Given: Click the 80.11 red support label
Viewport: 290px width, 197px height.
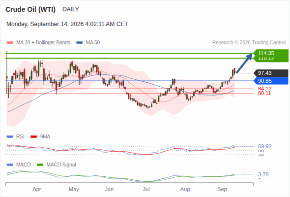Looking at the screenshot, I should click(264, 93).
